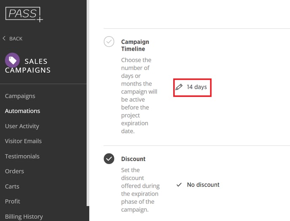View Orders from the sidebar
290x221 pixels.
(14, 171)
